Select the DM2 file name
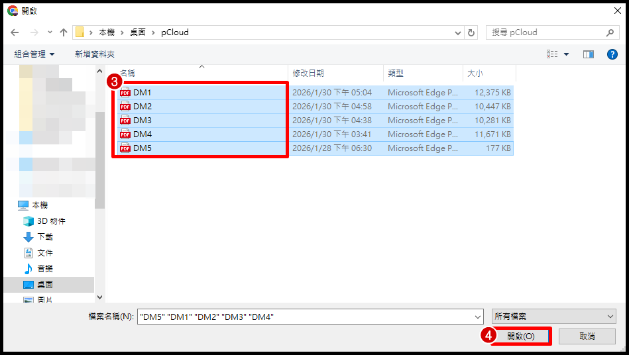The width and height of the screenshot is (629, 355). pos(143,107)
